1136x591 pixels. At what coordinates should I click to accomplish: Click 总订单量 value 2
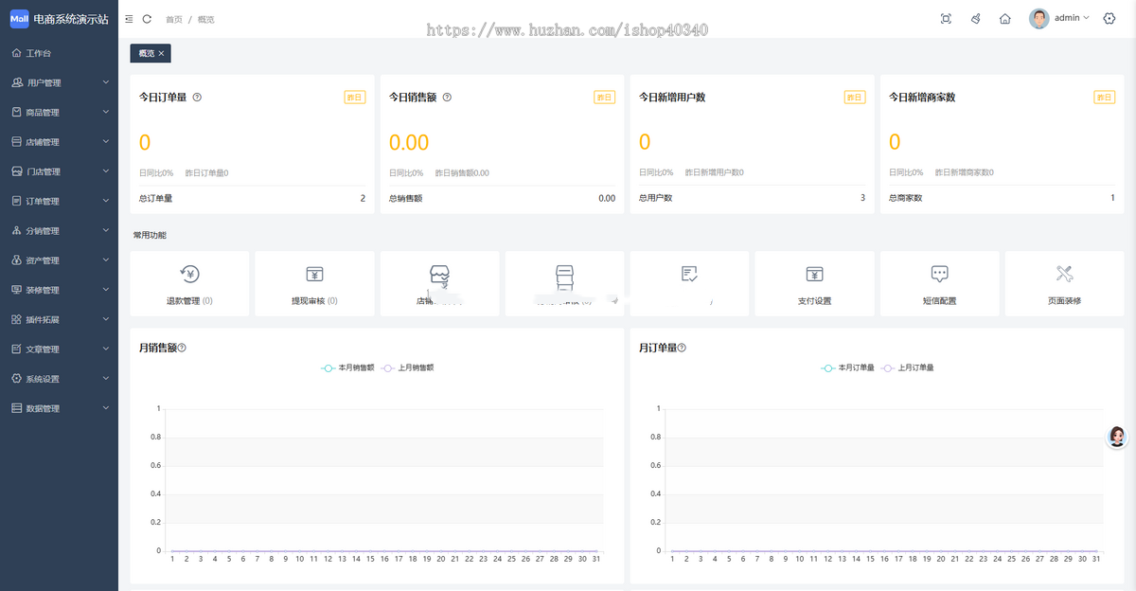pos(363,198)
